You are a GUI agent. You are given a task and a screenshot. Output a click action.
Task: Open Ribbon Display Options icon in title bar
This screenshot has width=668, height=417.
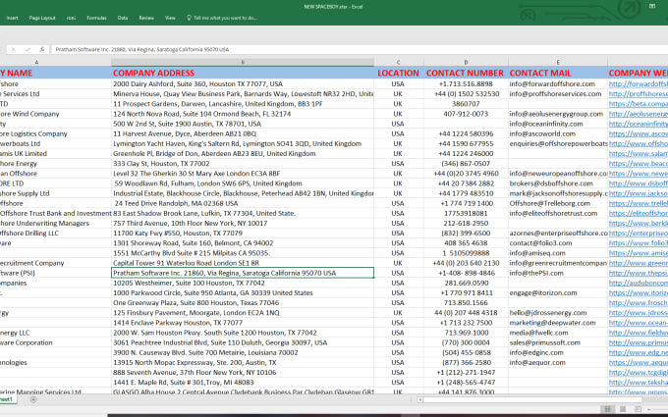coord(652,6)
